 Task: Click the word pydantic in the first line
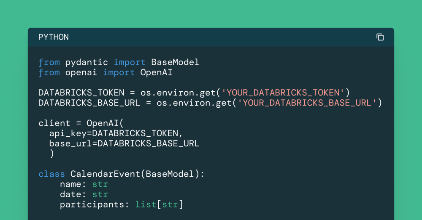click(87, 62)
